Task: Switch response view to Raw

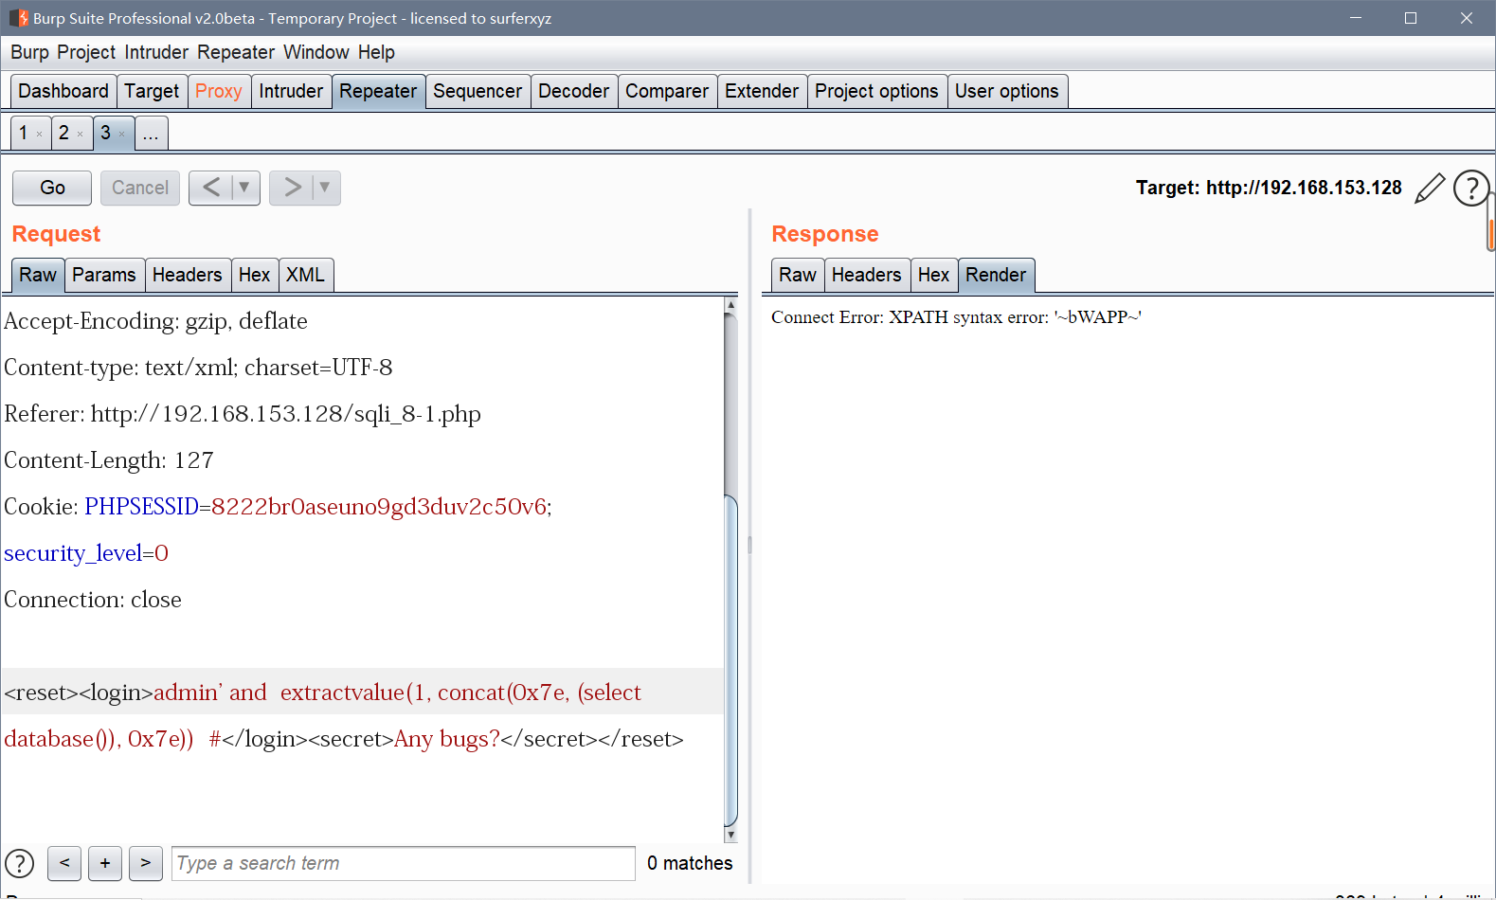Action: point(798,275)
